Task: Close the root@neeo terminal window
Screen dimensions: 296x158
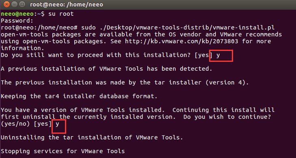Action: tap(6, 4)
